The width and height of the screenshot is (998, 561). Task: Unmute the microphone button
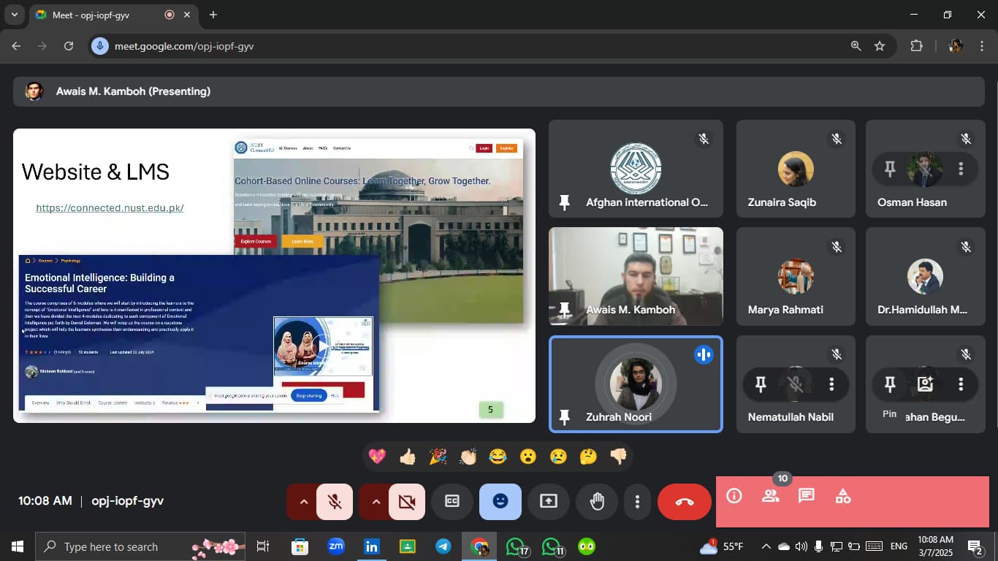335,502
